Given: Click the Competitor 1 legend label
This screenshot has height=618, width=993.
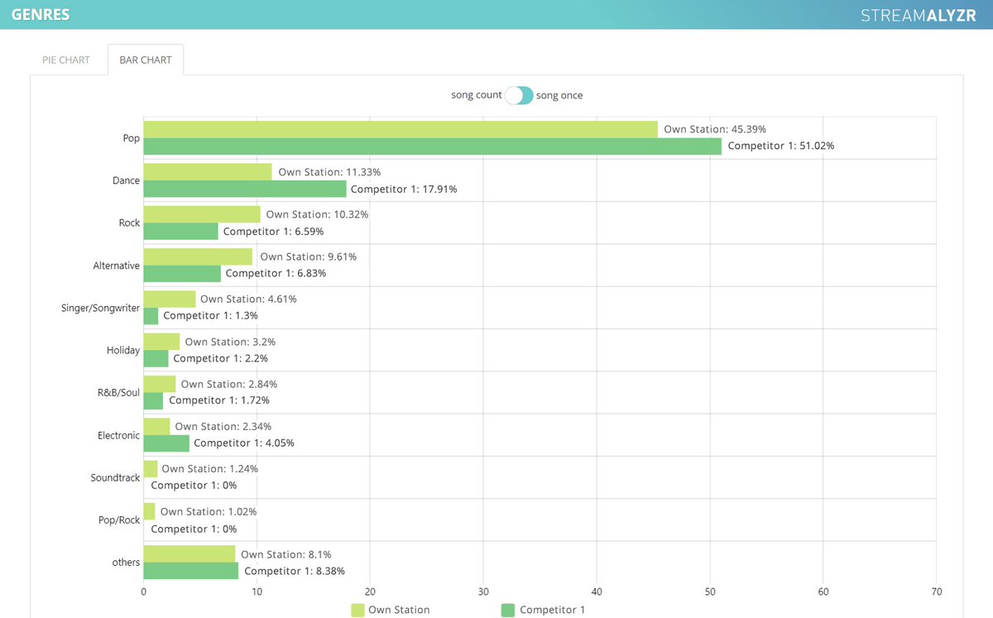Looking at the screenshot, I should click(552, 610).
